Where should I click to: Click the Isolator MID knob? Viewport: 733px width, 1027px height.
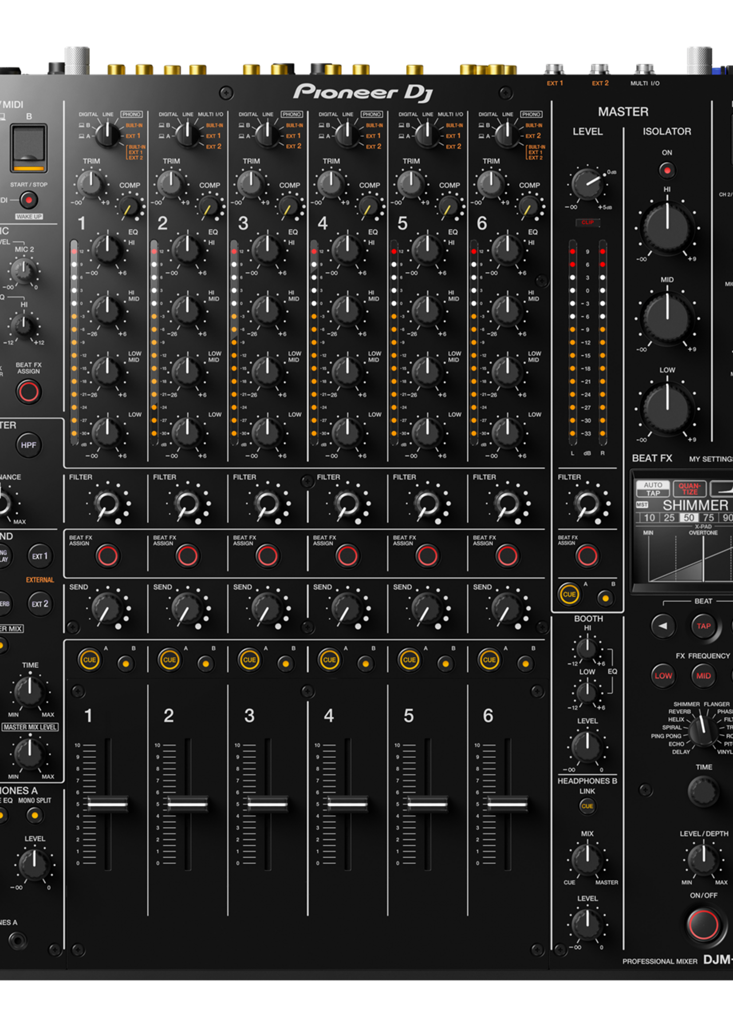(x=666, y=318)
